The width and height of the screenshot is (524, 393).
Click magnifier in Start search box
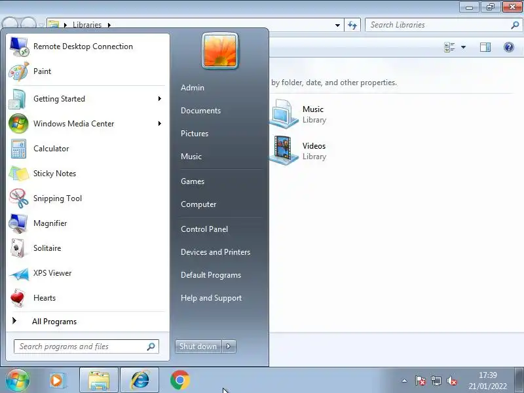[151, 346]
